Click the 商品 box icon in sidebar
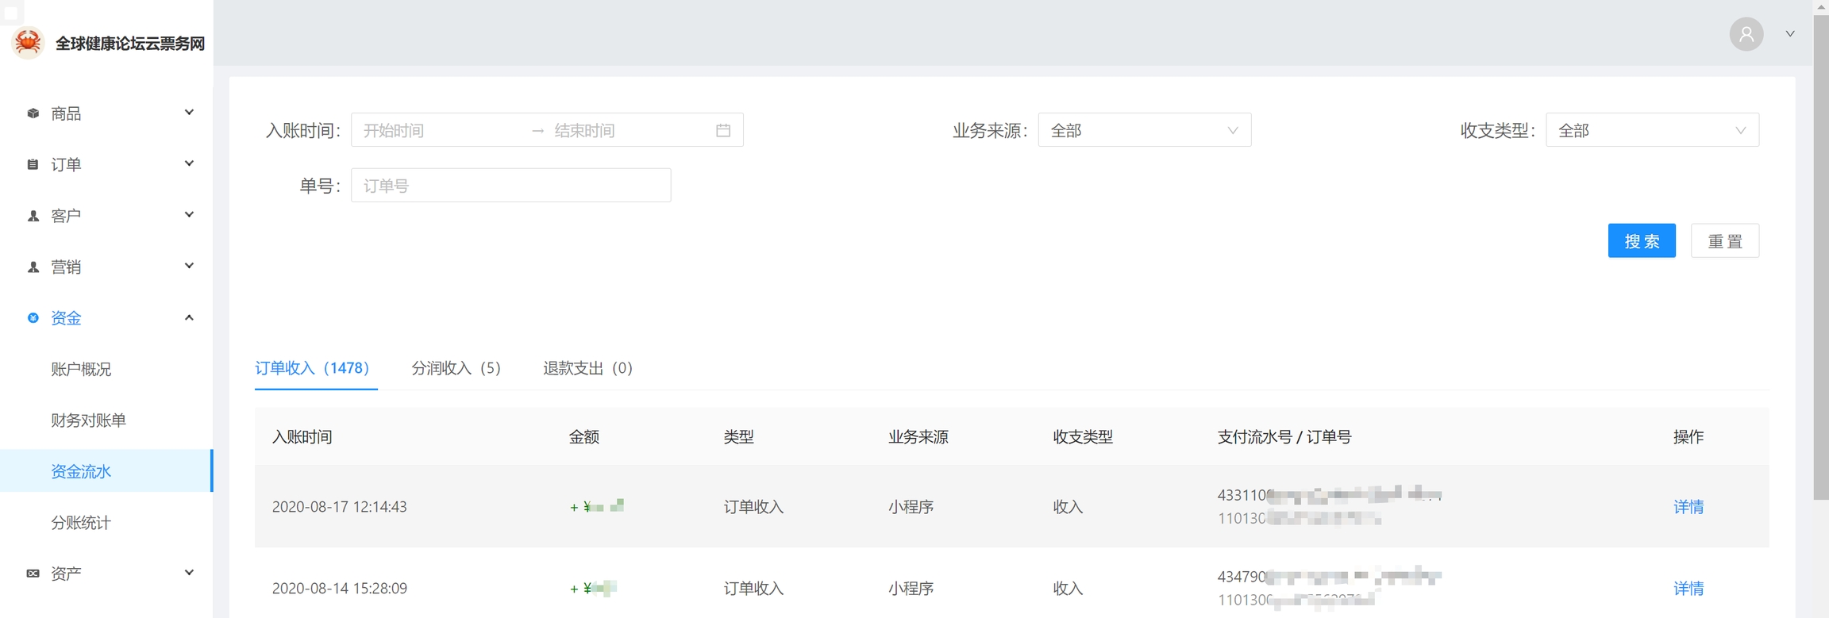The image size is (1829, 618). click(x=33, y=113)
